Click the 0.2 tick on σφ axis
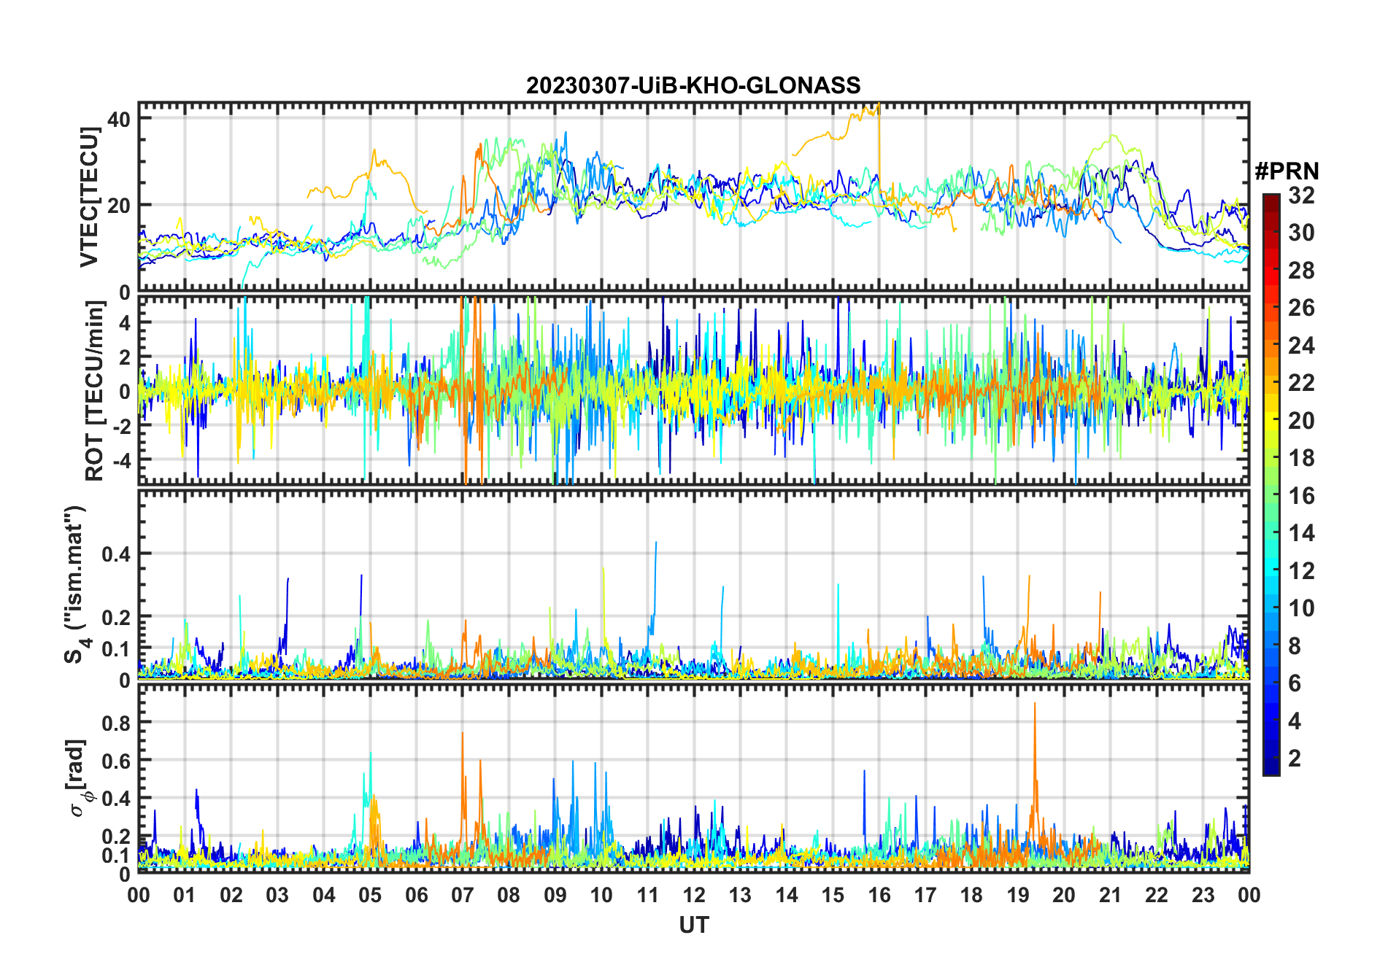1388x970 pixels. pos(116,837)
